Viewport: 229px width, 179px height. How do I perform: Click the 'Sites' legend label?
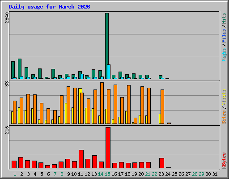(224, 117)
